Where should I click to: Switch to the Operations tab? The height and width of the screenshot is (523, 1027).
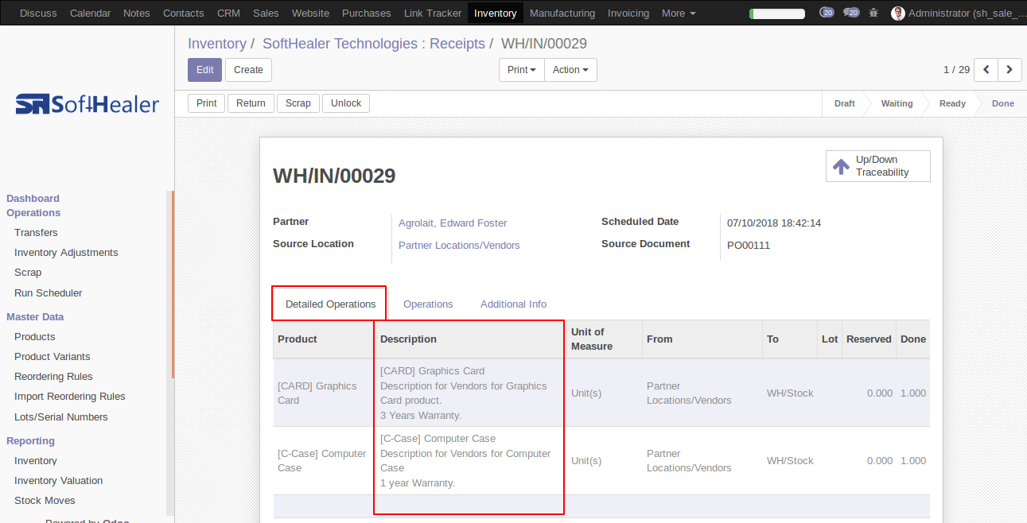tap(428, 304)
